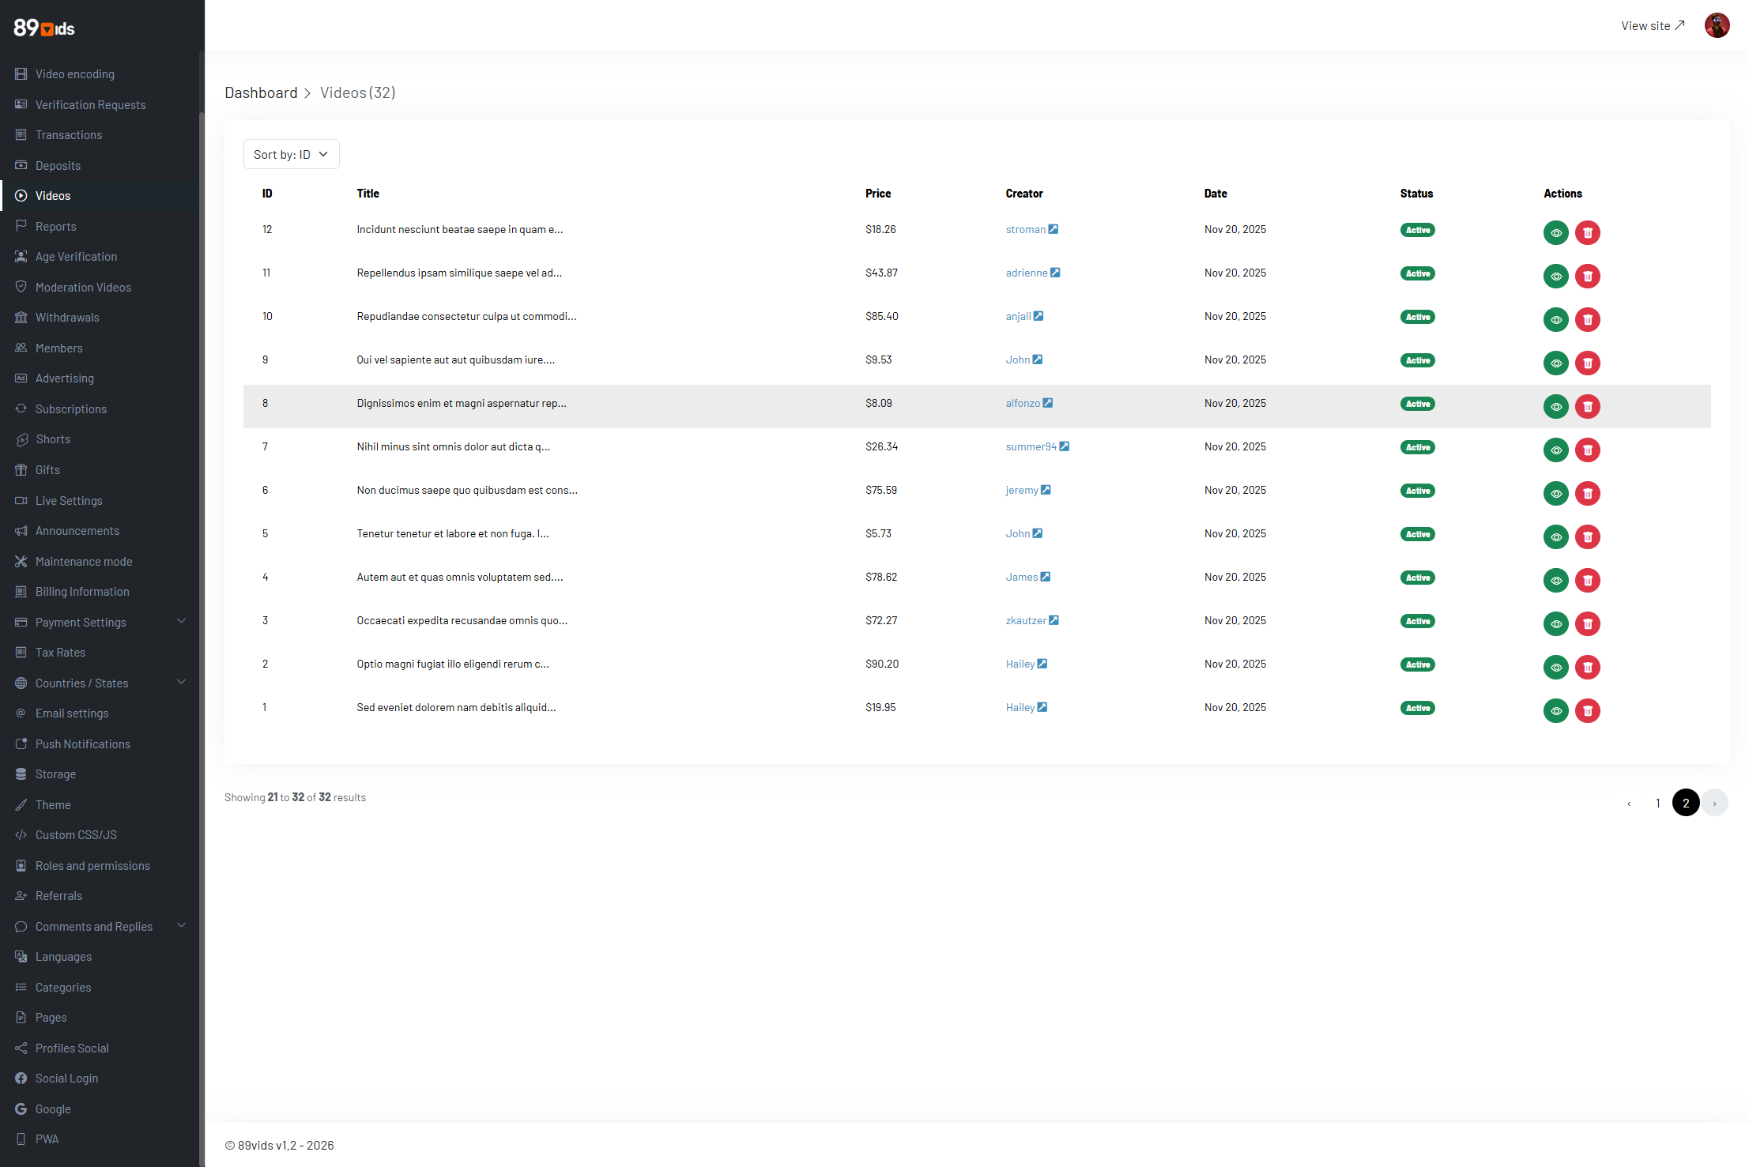Open external link icon beside stroman

point(1054,230)
